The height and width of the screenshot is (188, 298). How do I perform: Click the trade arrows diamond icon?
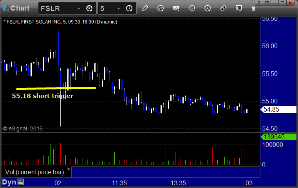223,8
